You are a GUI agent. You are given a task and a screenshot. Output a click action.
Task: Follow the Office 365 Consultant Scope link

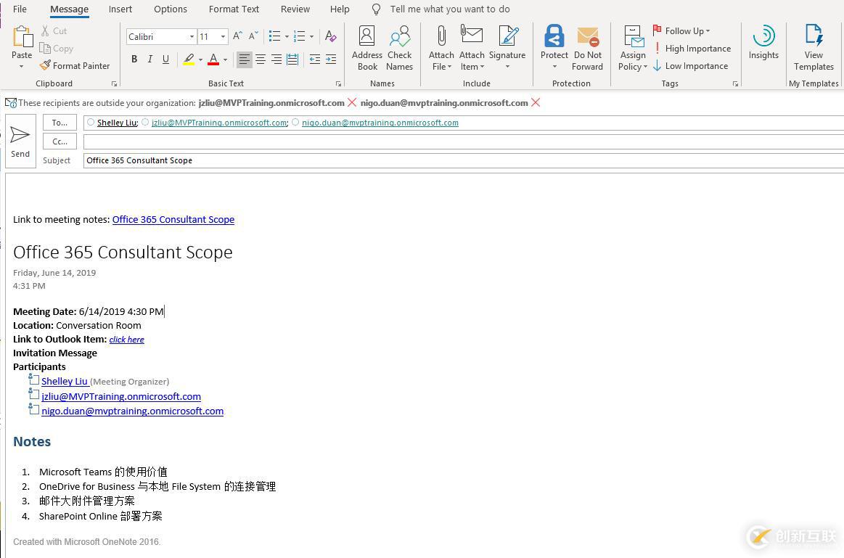tap(173, 219)
